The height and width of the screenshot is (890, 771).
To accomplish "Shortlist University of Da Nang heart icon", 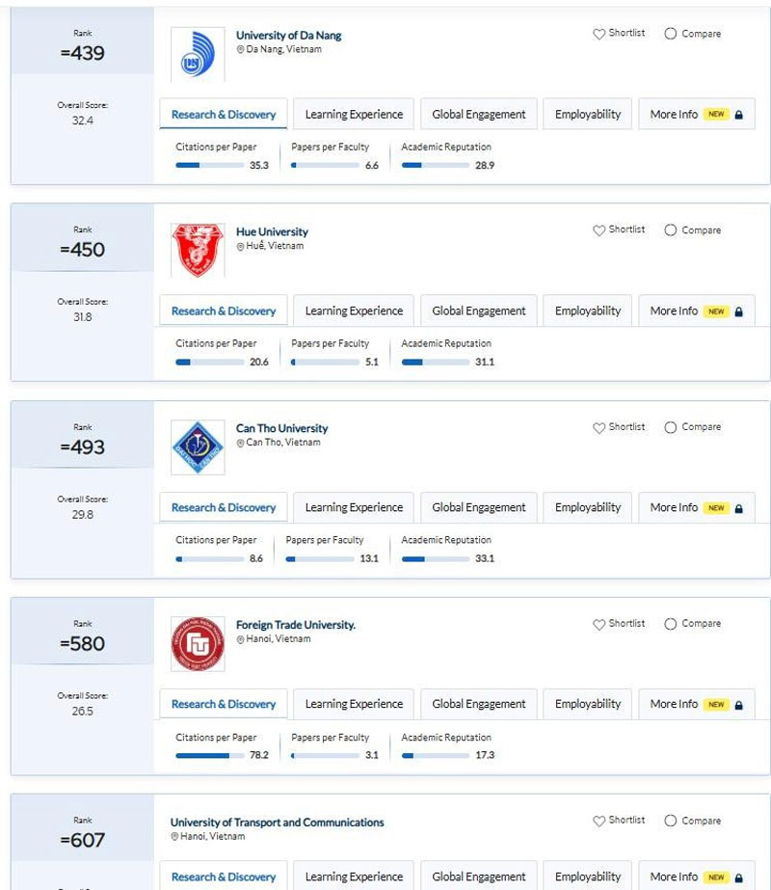I will [599, 34].
